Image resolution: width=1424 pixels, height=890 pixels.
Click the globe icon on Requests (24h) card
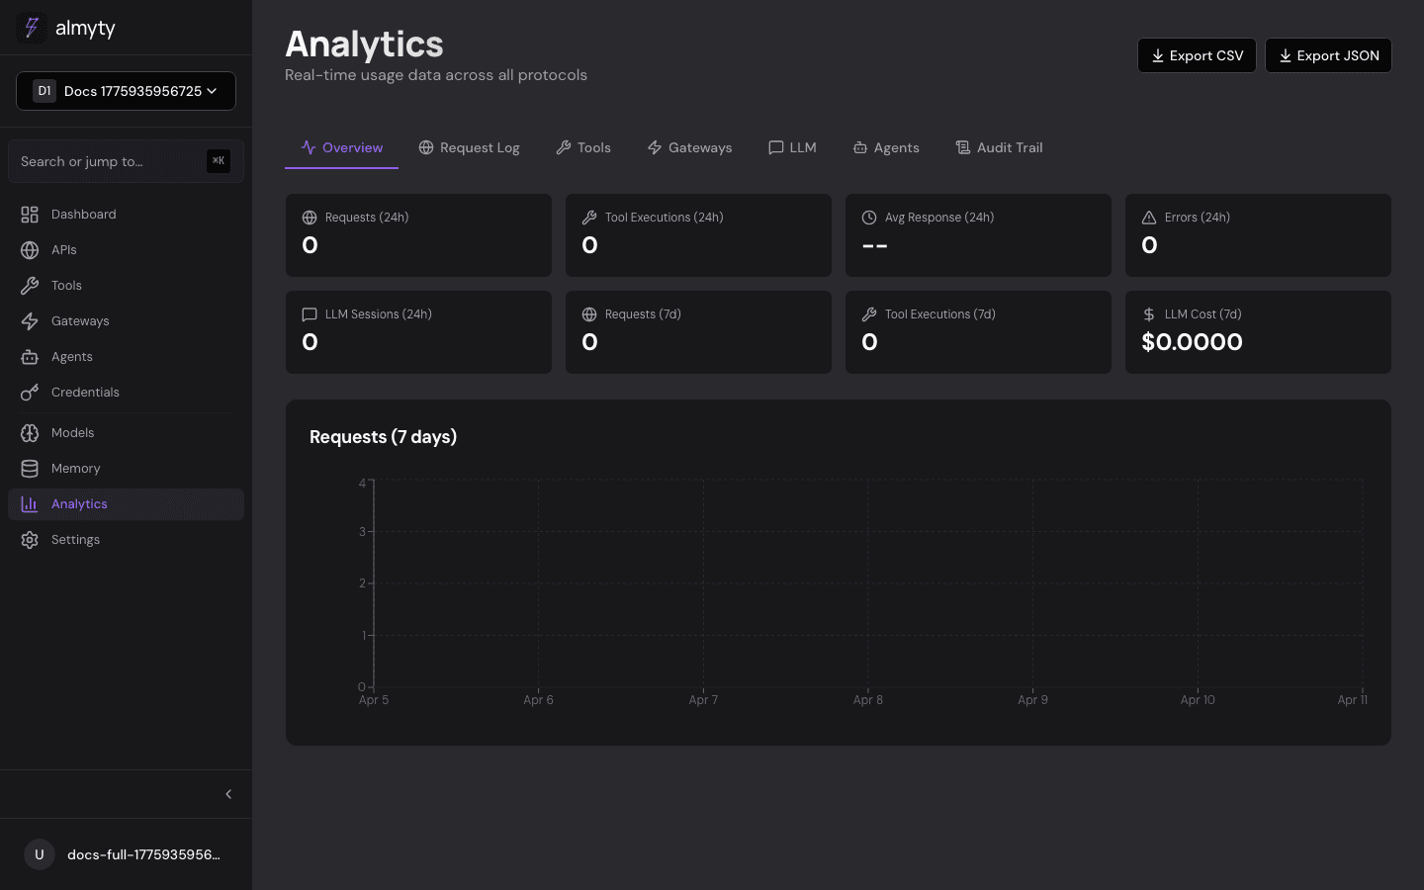pos(310,218)
